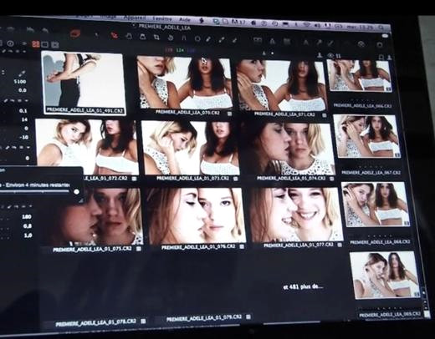This screenshot has height=339, width=435.
Task: Pick the white balance eyedropper tool
Action: tap(208, 39)
